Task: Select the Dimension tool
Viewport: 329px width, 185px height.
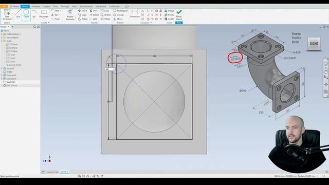Action: tap(135, 14)
